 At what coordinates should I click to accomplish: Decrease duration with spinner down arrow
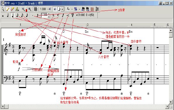[x=49, y=17]
